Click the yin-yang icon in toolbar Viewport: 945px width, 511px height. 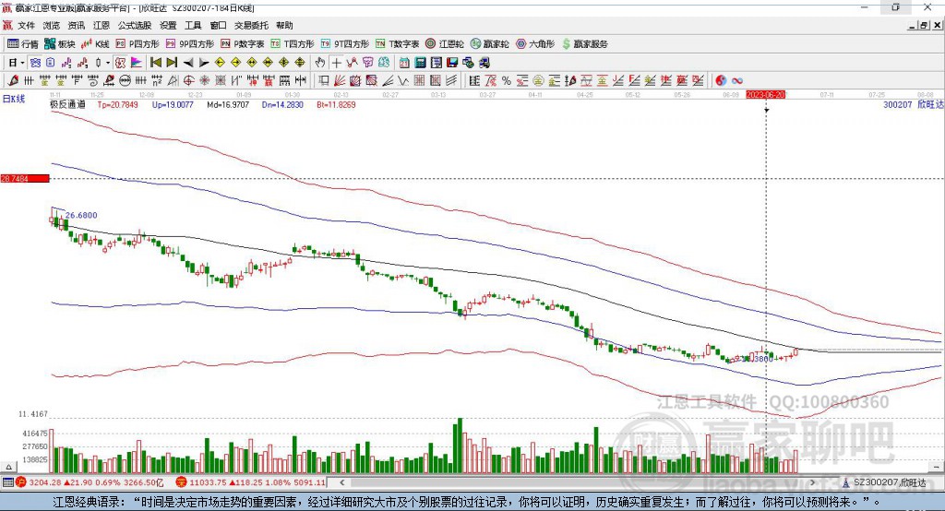(x=720, y=80)
